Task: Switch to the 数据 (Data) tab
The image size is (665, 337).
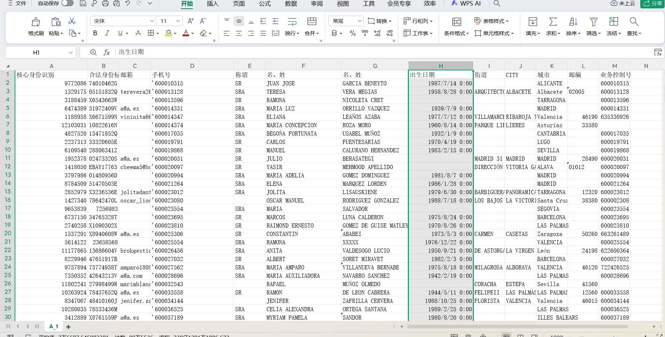Action: 291,3
